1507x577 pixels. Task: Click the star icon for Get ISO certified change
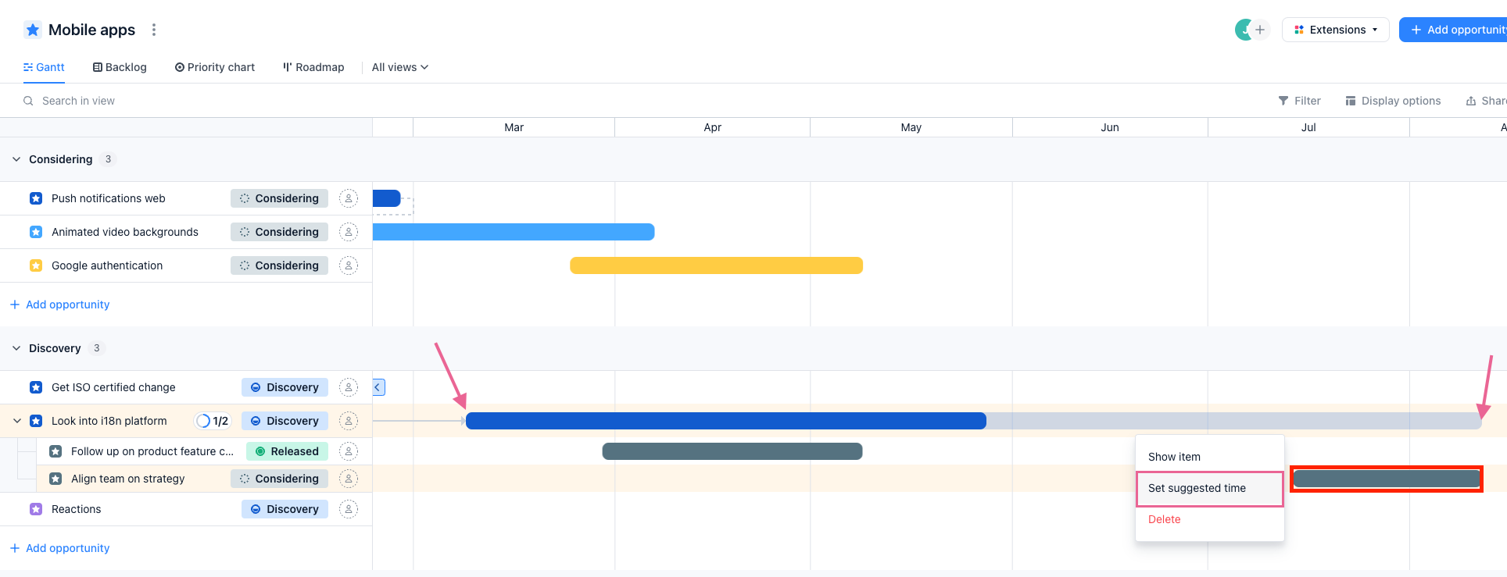coord(36,387)
